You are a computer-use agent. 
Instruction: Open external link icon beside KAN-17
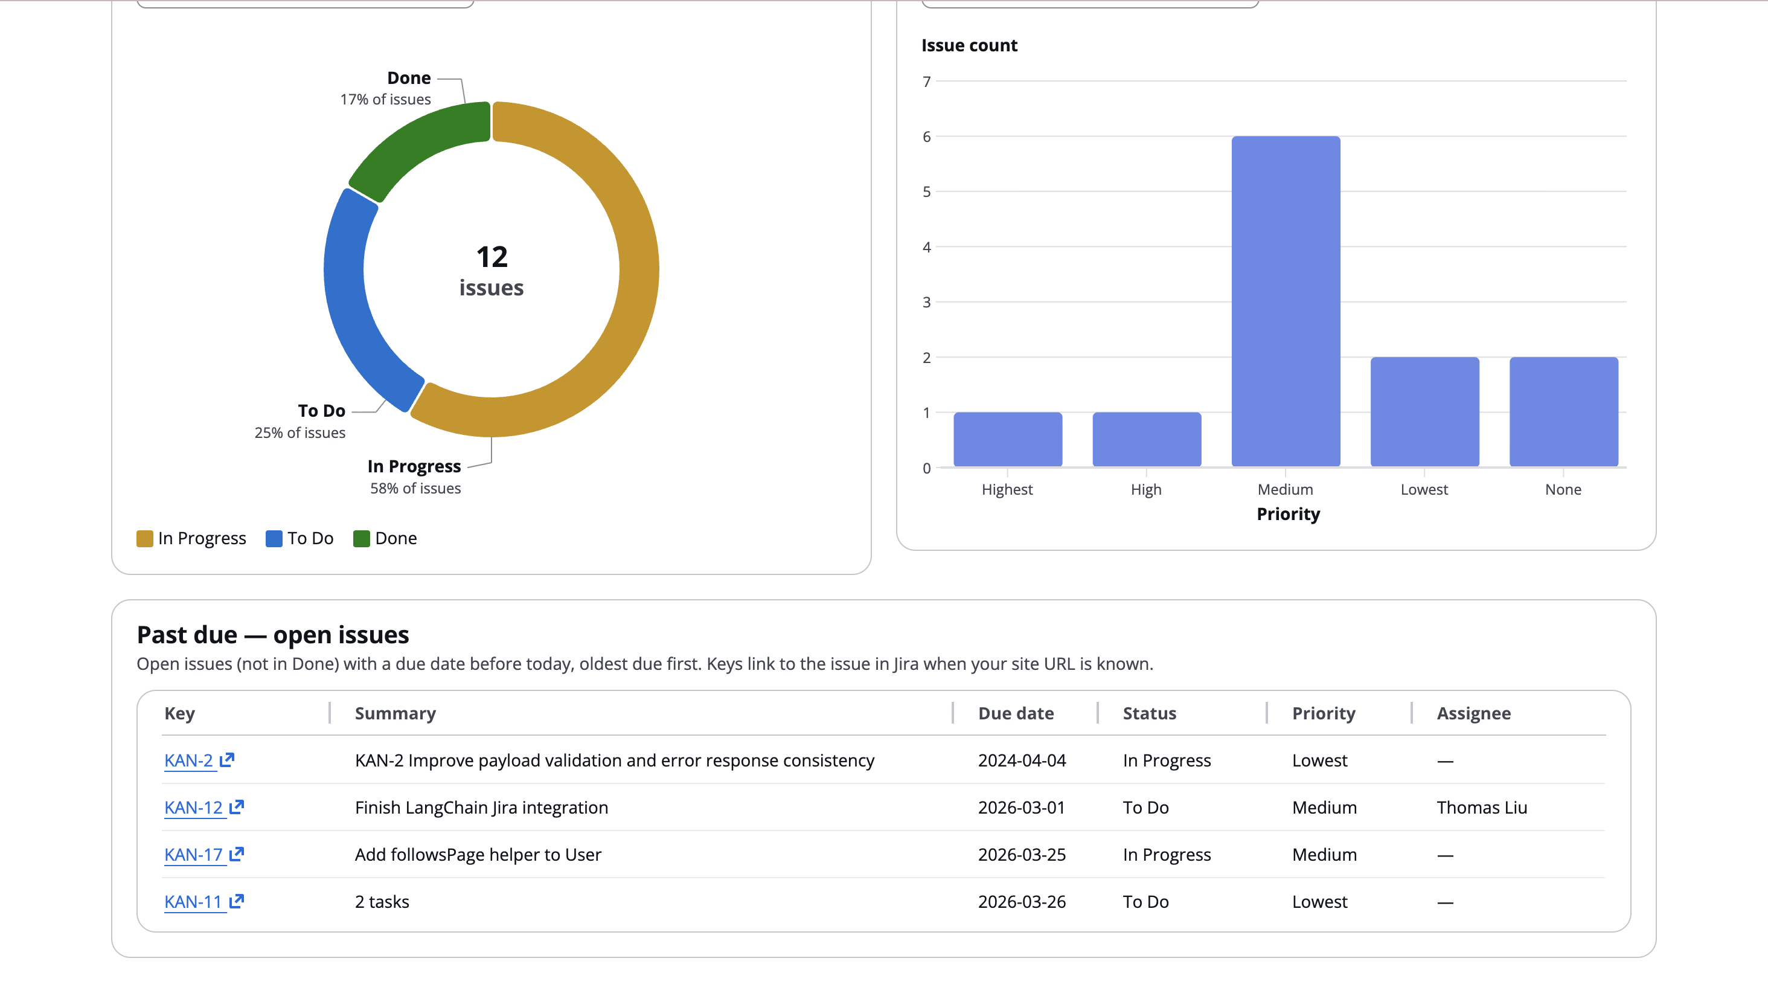tap(237, 853)
